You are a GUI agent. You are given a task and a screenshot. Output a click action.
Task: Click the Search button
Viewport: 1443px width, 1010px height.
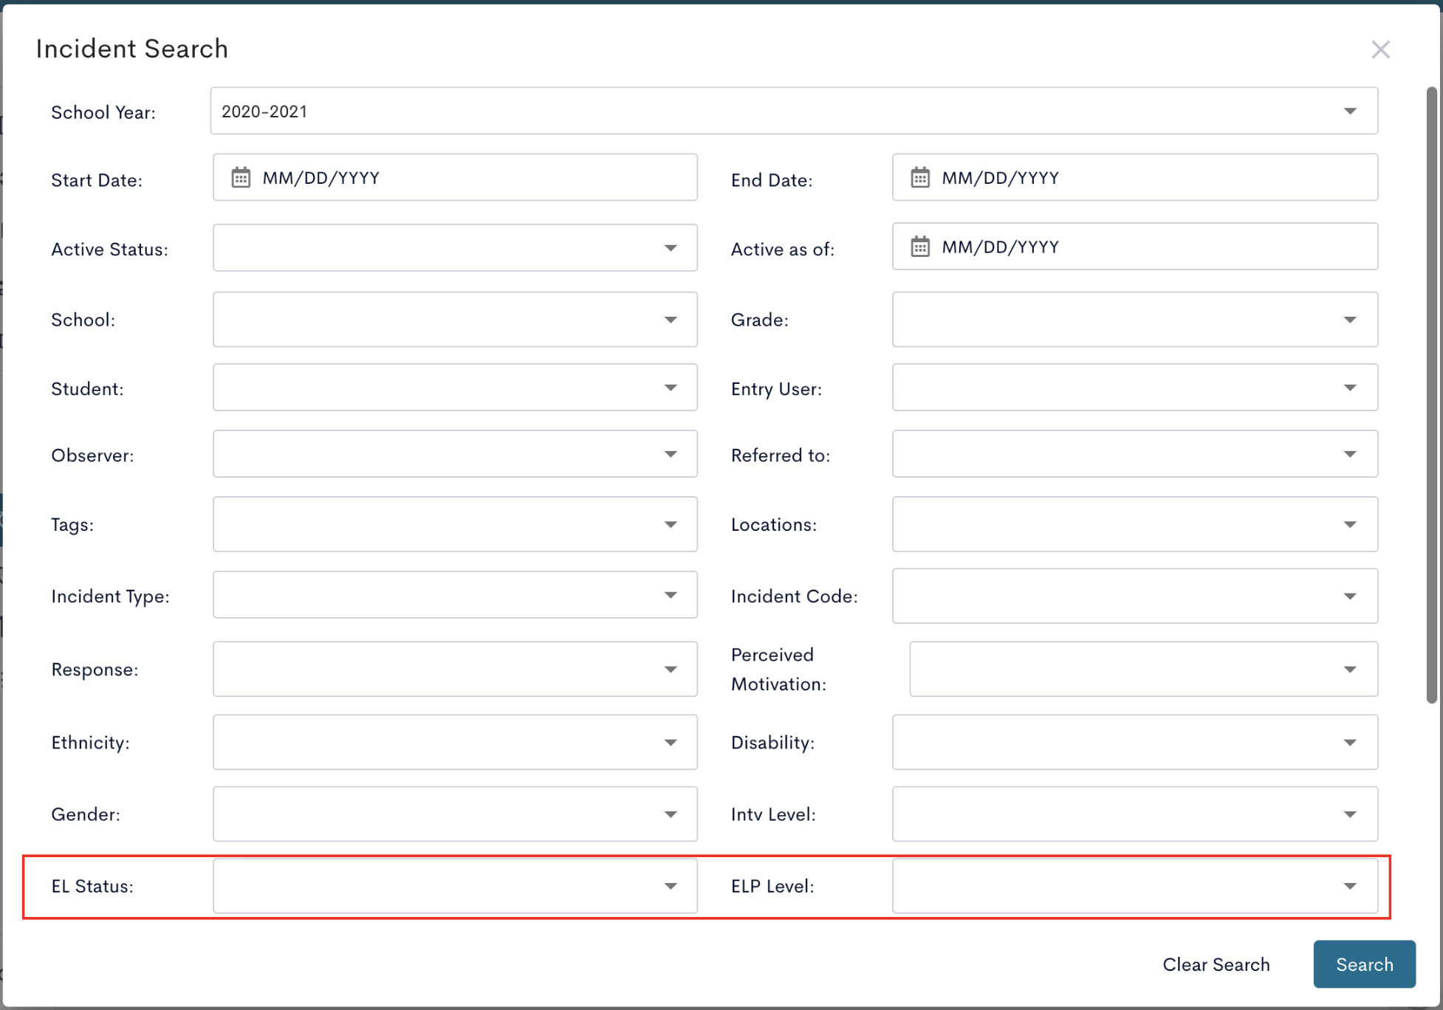coord(1364,964)
